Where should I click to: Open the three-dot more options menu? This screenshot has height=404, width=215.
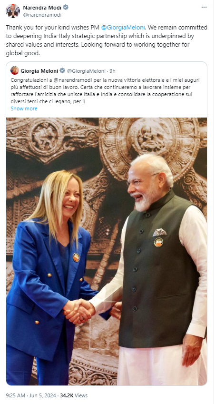204,7
